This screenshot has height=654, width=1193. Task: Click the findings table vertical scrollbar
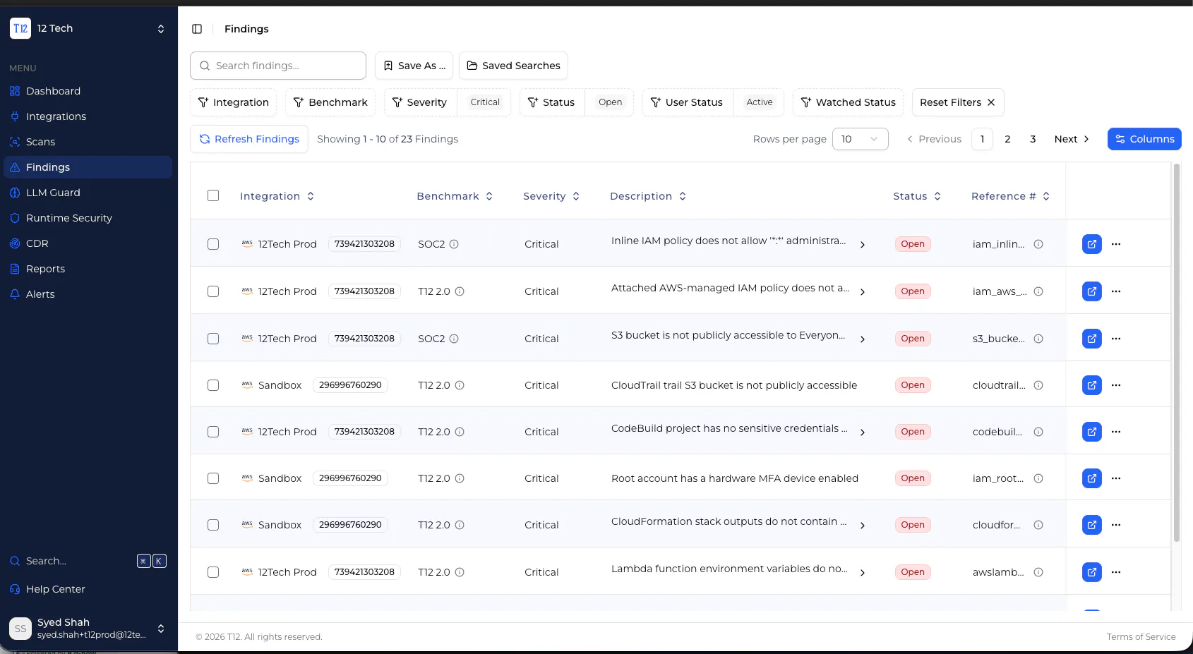(1176, 353)
